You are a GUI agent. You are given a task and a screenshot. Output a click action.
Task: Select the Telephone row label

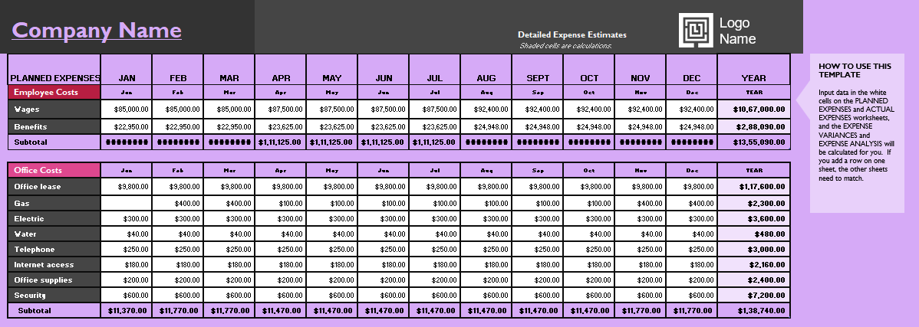[54, 249]
